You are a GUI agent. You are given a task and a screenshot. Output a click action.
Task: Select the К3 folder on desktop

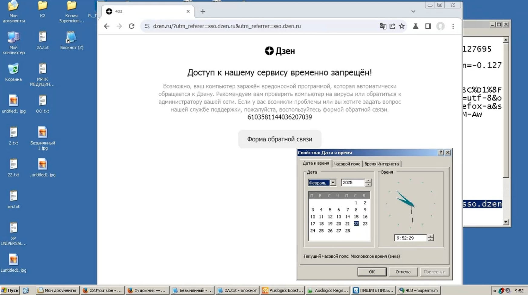[x=42, y=9]
